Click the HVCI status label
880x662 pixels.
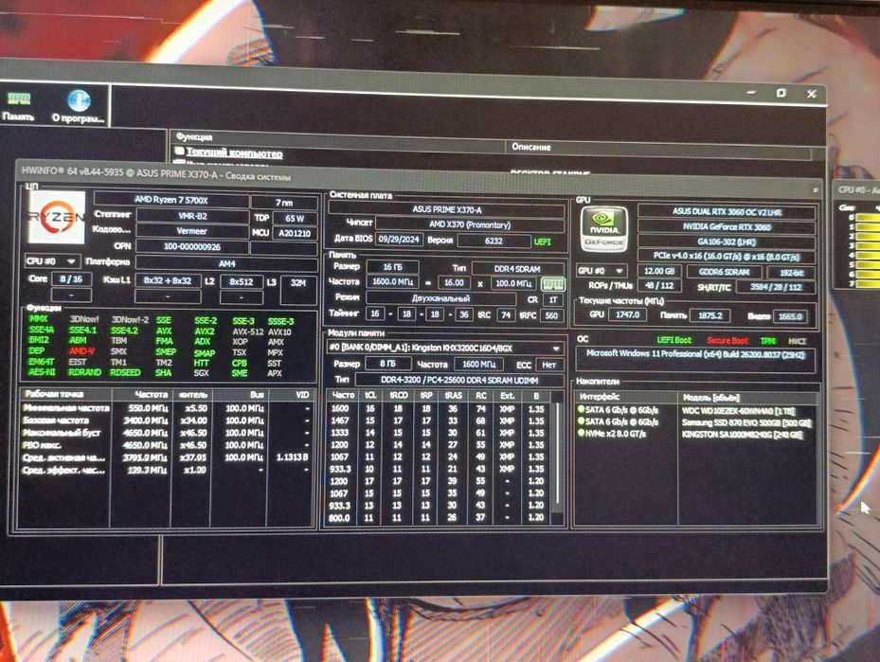coord(797,341)
